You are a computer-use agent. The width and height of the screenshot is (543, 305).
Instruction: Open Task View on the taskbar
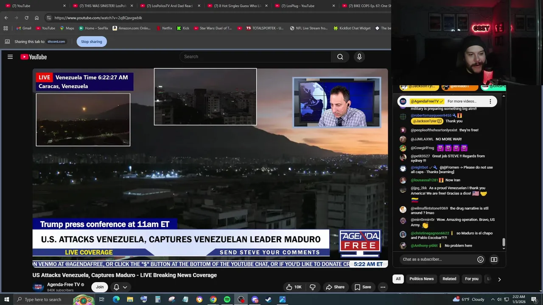102,299
